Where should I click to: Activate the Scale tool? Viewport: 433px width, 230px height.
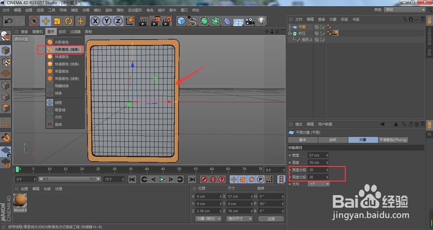pyautogui.click(x=57, y=21)
